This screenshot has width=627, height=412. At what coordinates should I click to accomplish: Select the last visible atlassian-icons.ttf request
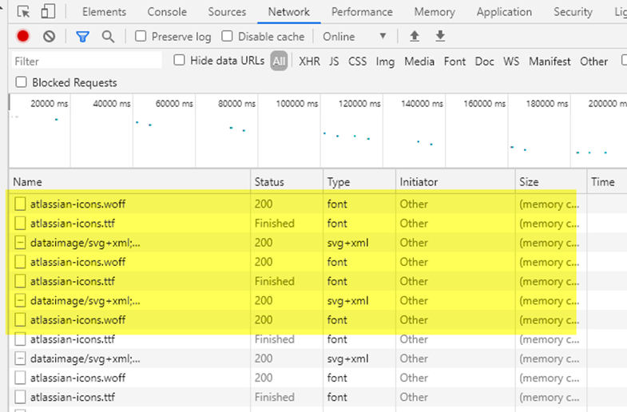click(x=318, y=397)
